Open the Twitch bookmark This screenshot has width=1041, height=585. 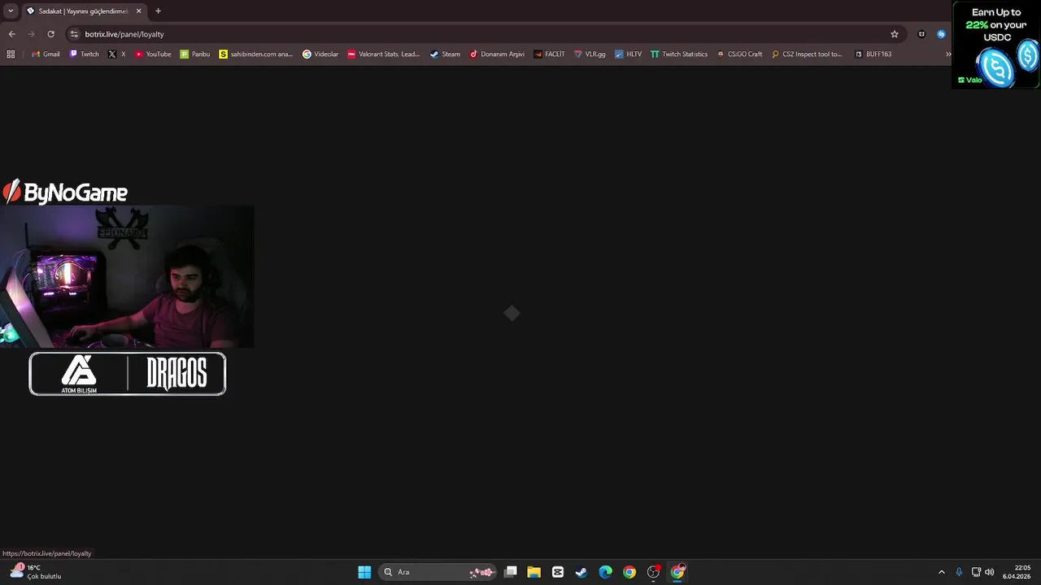tap(85, 54)
